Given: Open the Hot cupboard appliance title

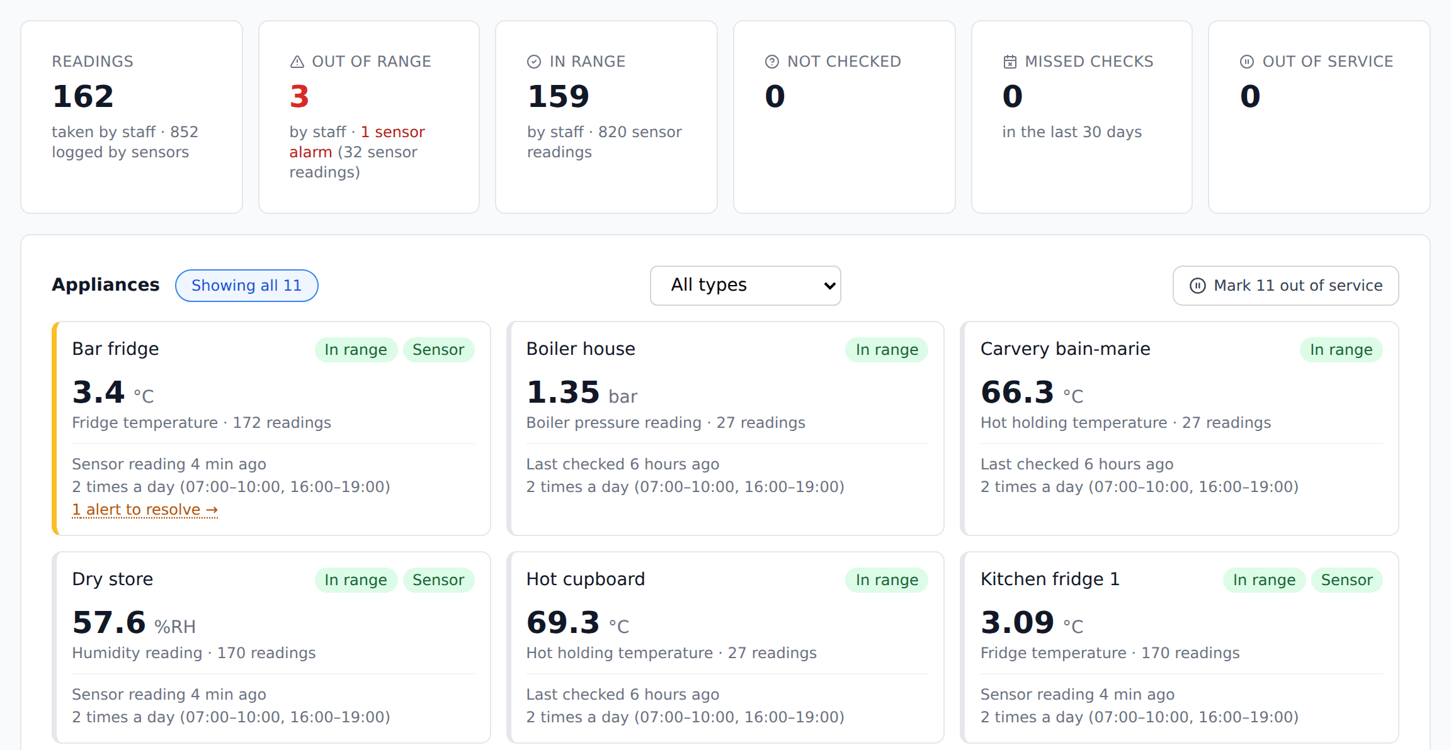Looking at the screenshot, I should [586, 579].
